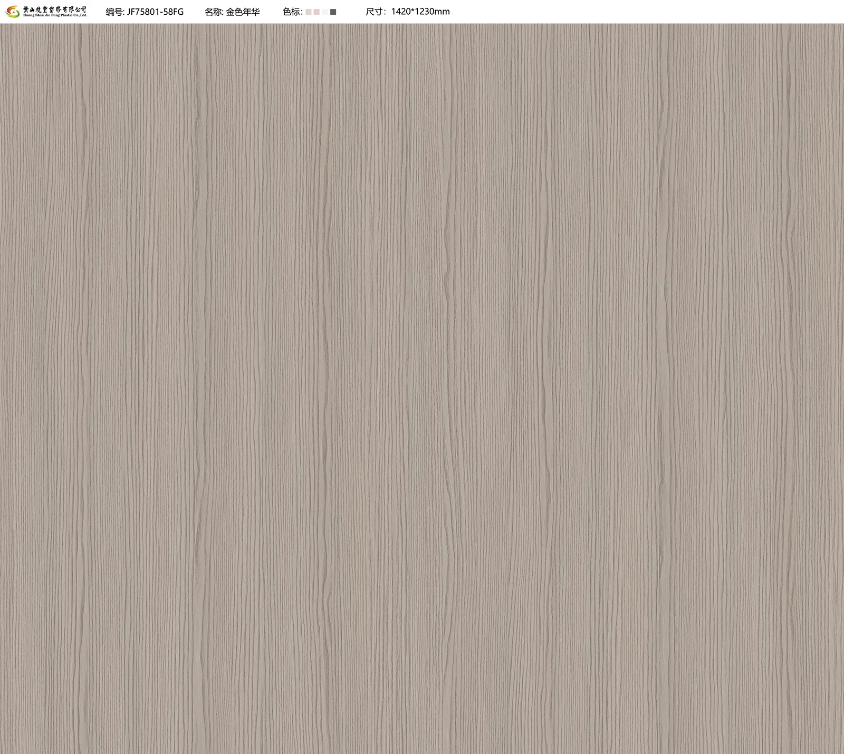Click the 58FG suffix of product code

click(174, 12)
